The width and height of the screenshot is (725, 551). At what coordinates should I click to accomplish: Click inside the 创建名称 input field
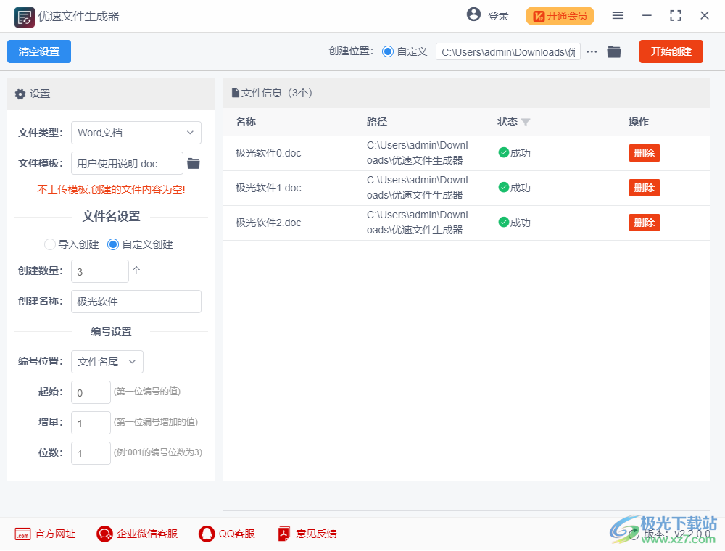point(136,302)
